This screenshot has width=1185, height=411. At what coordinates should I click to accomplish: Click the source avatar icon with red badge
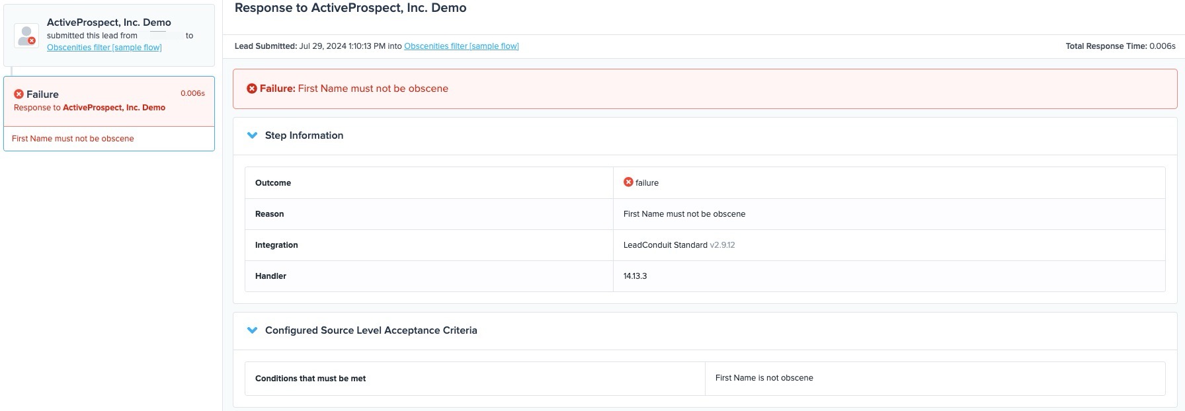(26, 36)
